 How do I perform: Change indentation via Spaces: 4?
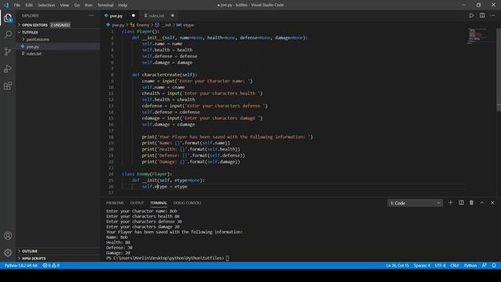pos(422,266)
